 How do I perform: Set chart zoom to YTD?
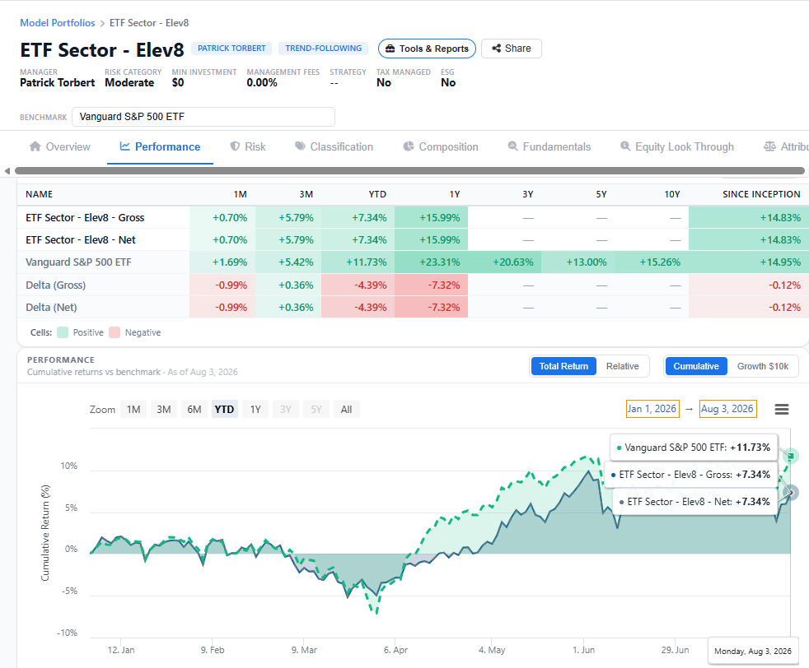click(x=224, y=410)
